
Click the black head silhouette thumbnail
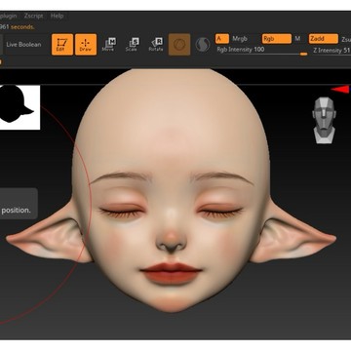19,107
